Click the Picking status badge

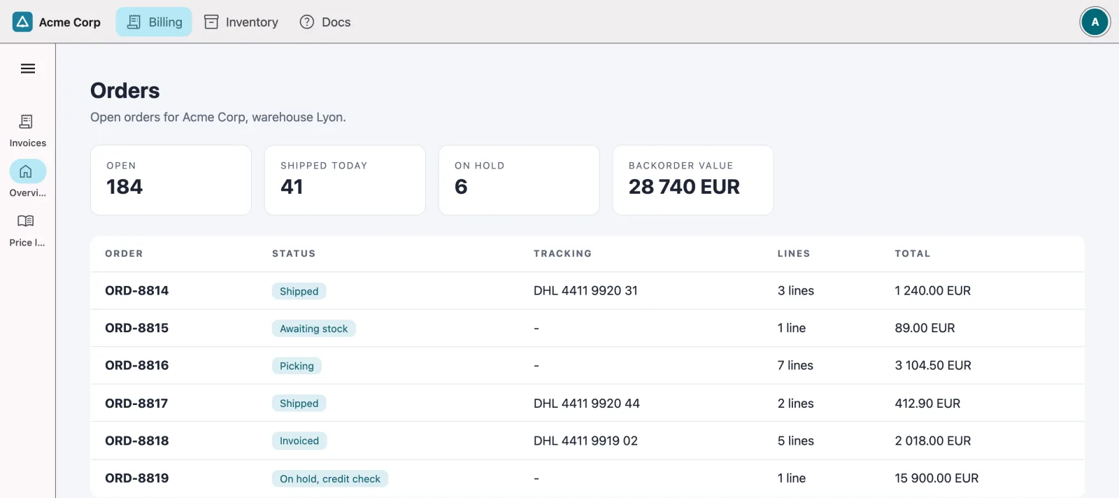click(297, 366)
